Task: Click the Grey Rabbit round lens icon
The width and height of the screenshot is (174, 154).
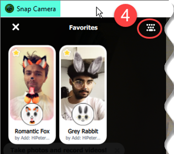Action: 83,114
